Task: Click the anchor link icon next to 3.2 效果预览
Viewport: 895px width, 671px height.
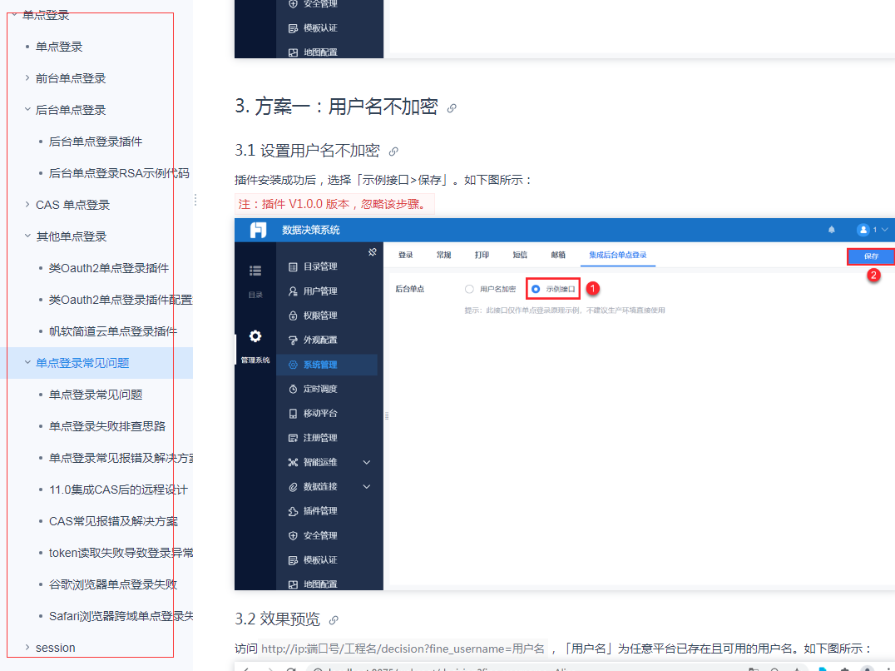Action: (334, 619)
